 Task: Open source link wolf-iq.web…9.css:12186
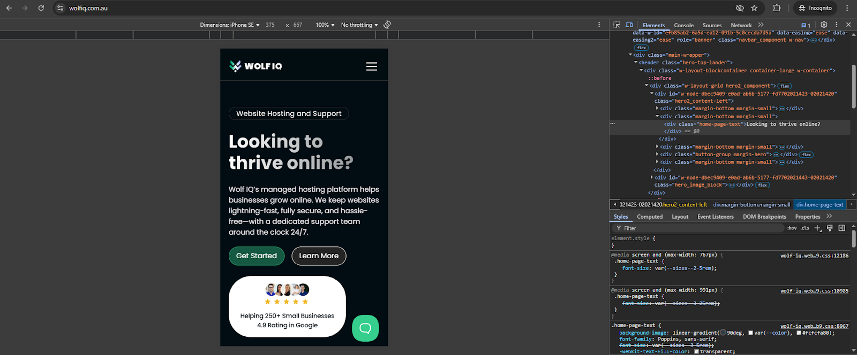click(814, 256)
